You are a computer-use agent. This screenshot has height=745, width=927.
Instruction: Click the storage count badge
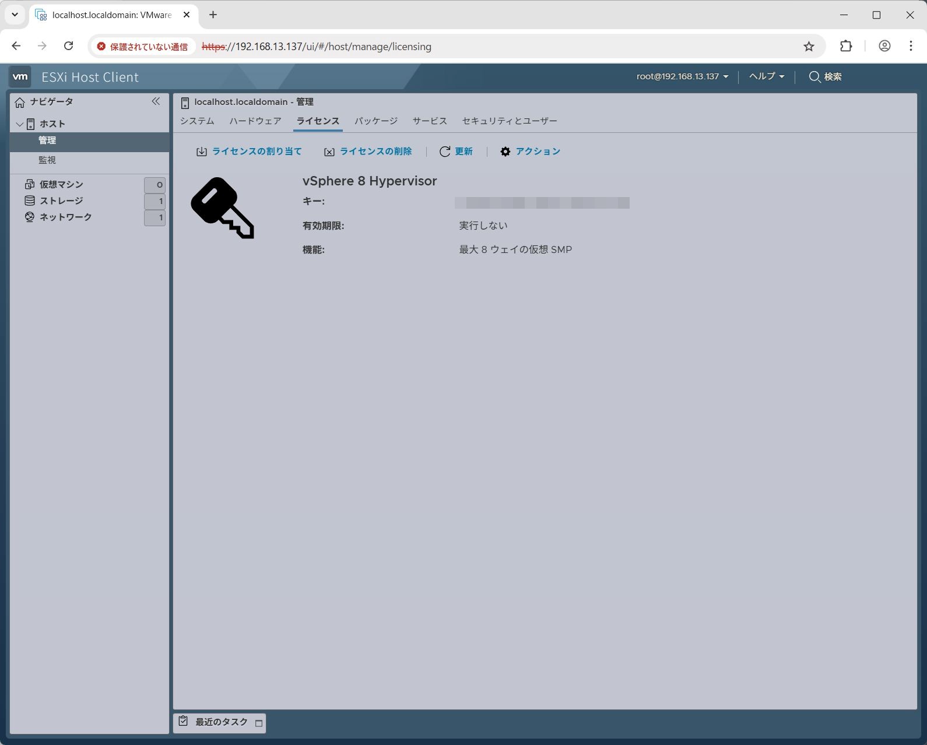pos(155,201)
